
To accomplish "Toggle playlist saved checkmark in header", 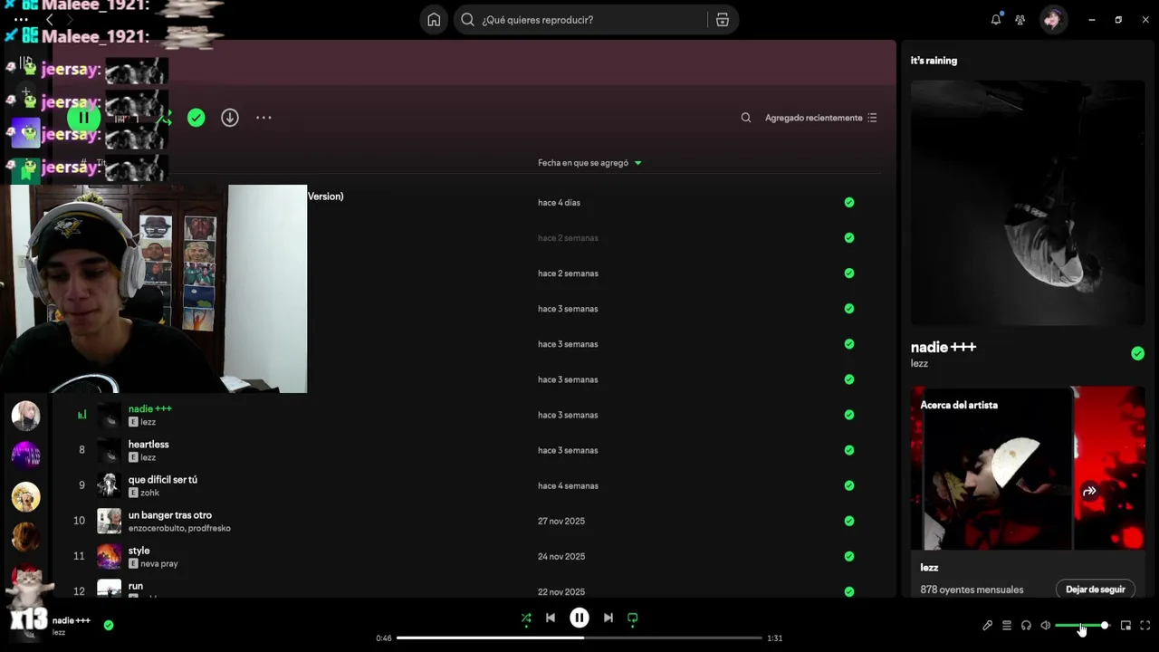I will pyautogui.click(x=196, y=118).
